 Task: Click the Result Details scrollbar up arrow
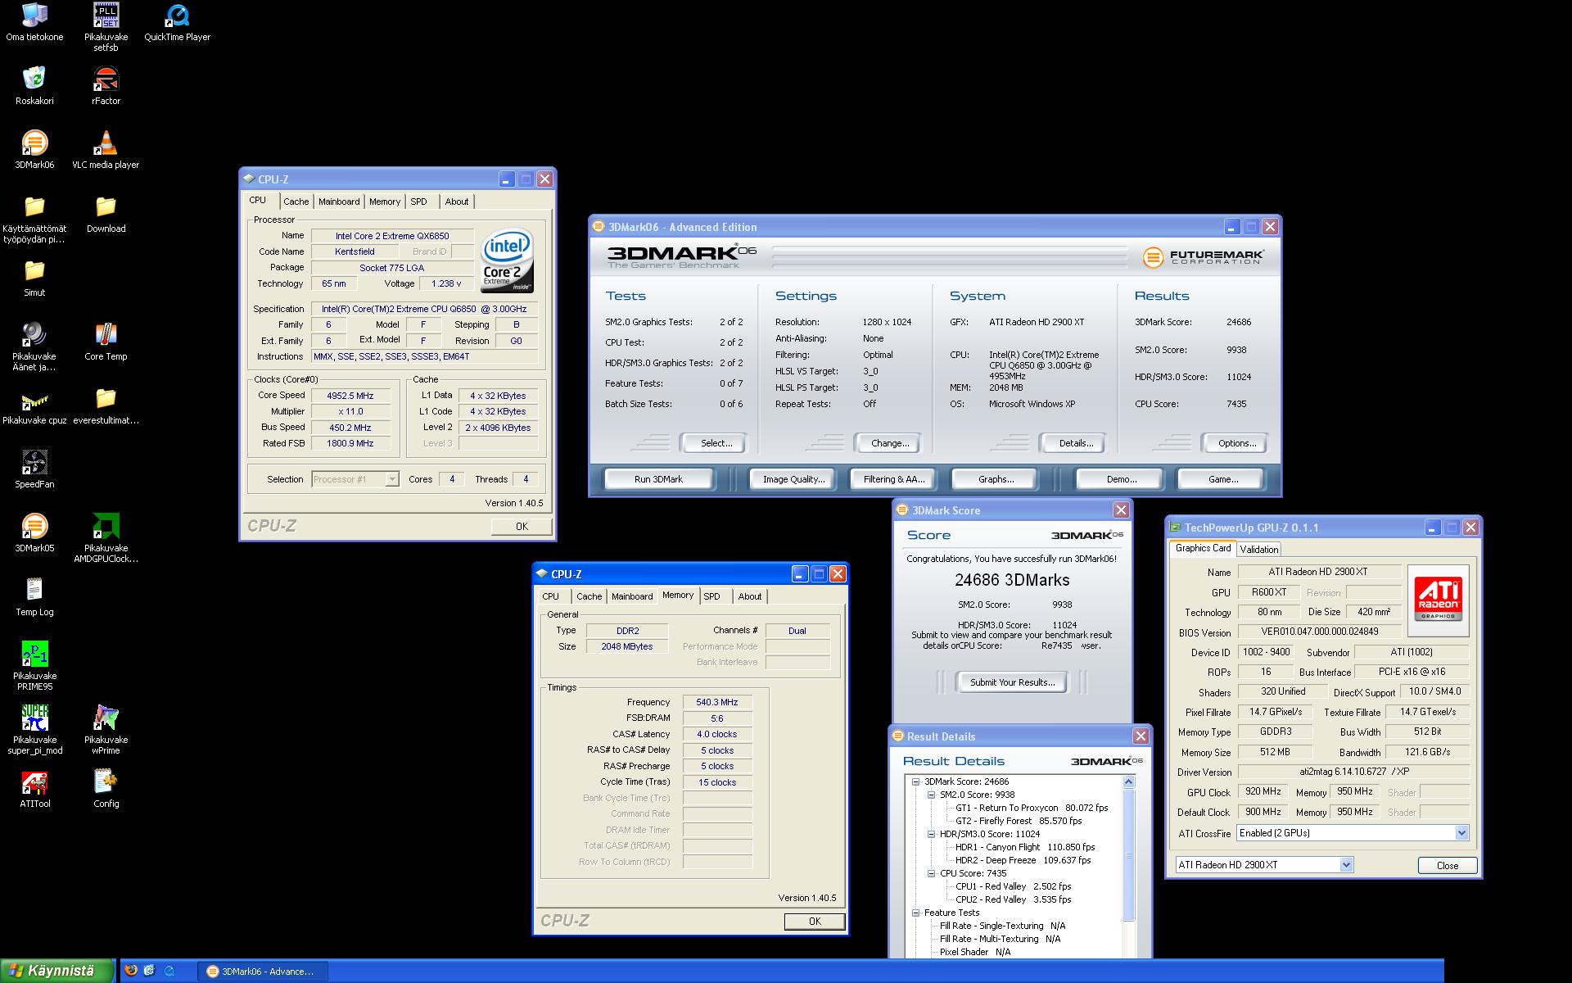(x=1128, y=782)
